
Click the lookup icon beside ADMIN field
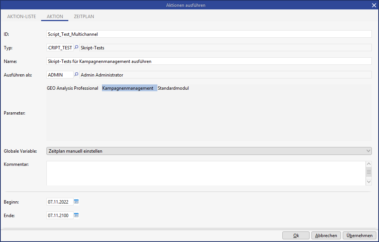click(x=76, y=75)
